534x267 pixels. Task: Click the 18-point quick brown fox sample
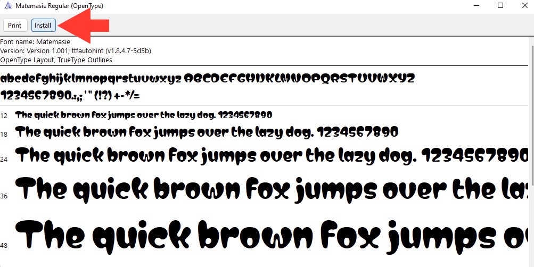[x=207, y=132]
